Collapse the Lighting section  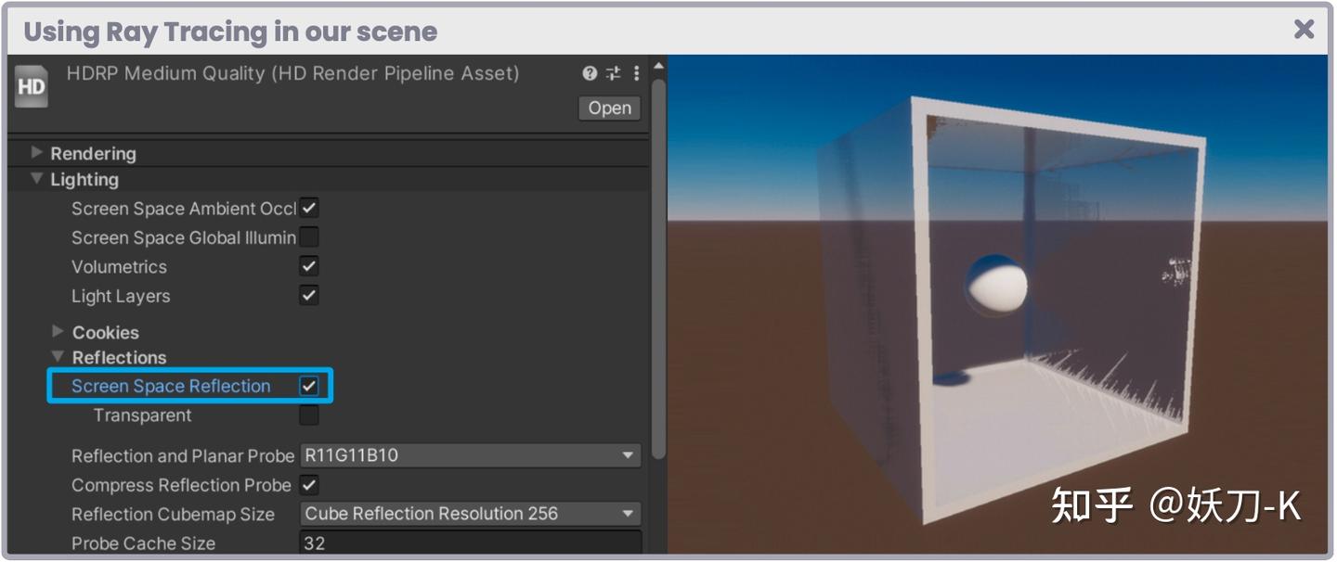[x=37, y=178]
